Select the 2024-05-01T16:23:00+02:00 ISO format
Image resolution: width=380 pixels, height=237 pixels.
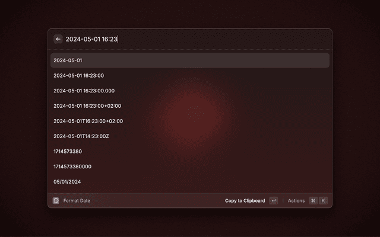click(x=190, y=121)
